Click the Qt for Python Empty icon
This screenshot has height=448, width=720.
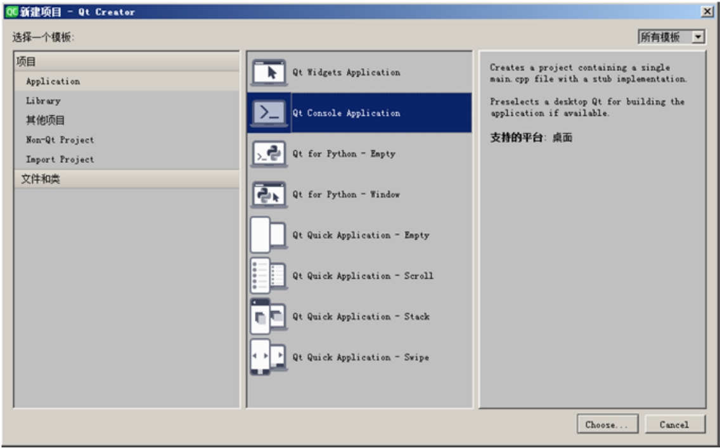(x=269, y=153)
